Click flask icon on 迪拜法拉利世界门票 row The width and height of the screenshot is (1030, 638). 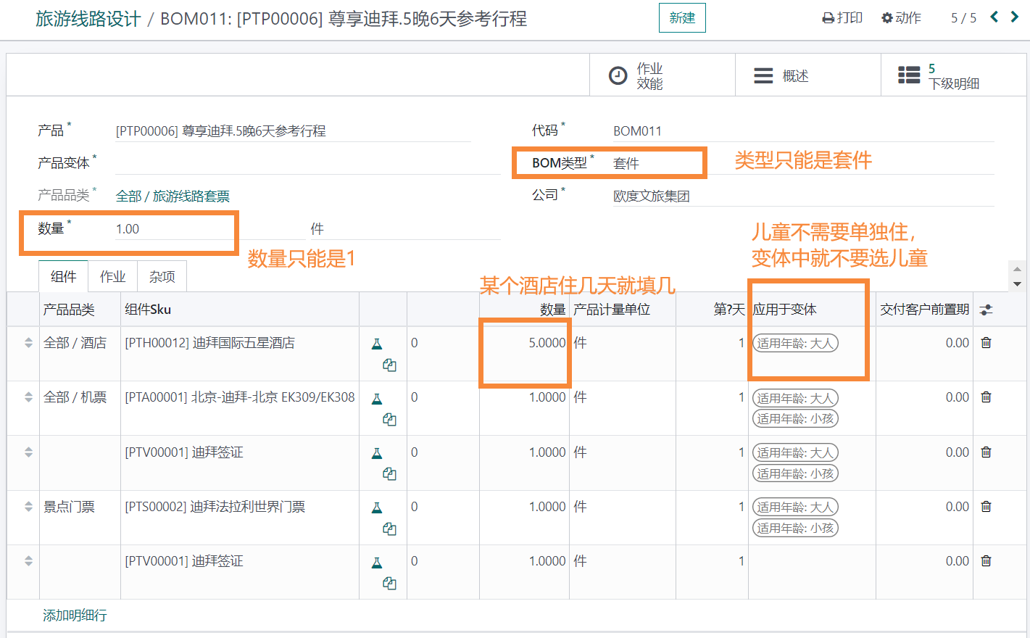pyautogui.click(x=377, y=508)
